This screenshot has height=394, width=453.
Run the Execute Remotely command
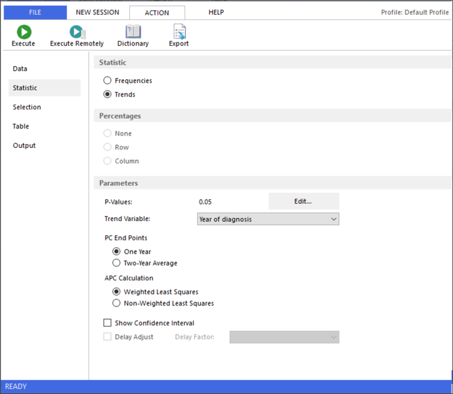[x=77, y=32]
